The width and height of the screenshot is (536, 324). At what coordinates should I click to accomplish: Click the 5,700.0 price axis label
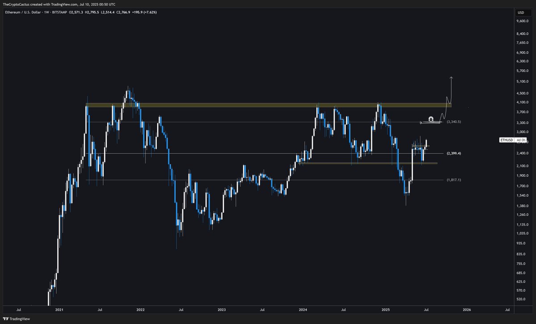coord(523,71)
